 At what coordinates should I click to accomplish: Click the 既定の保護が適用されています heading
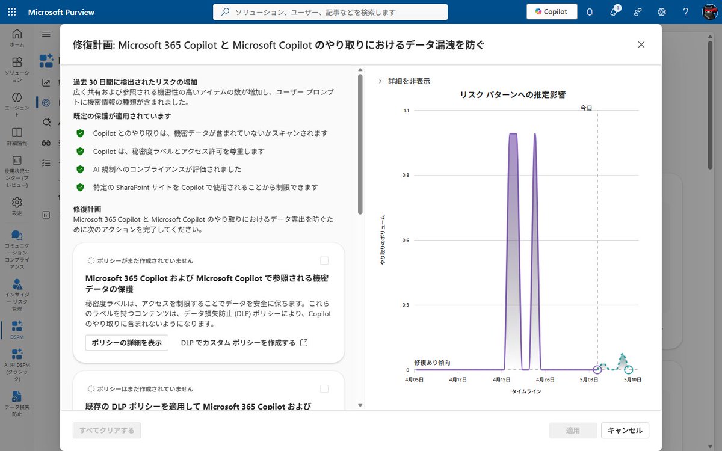tap(122, 116)
